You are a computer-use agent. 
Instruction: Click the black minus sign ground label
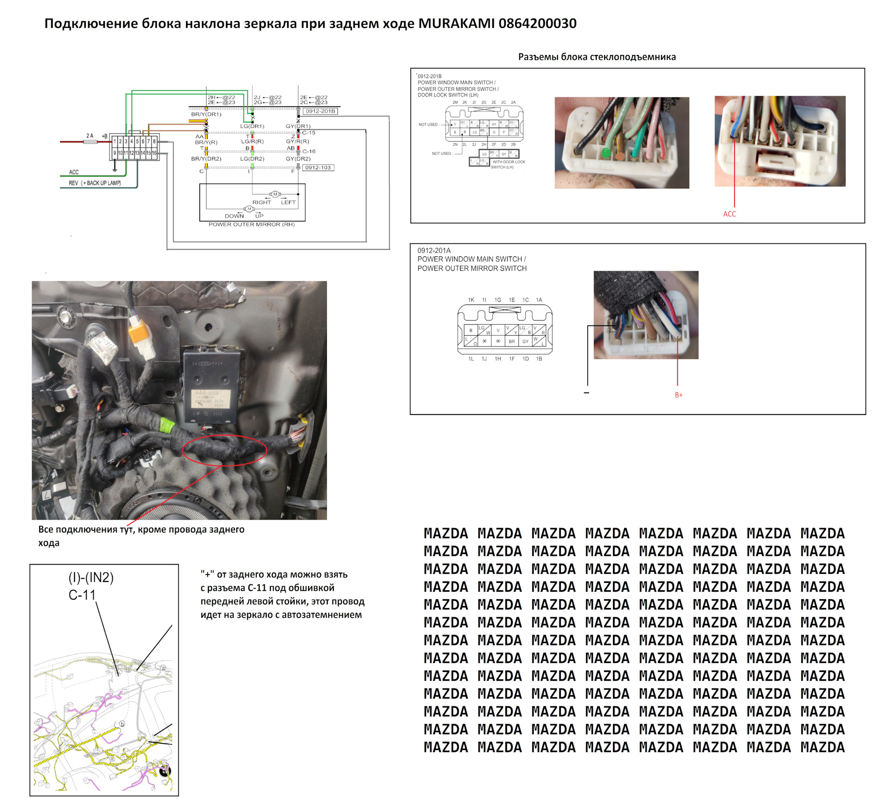[586, 393]
